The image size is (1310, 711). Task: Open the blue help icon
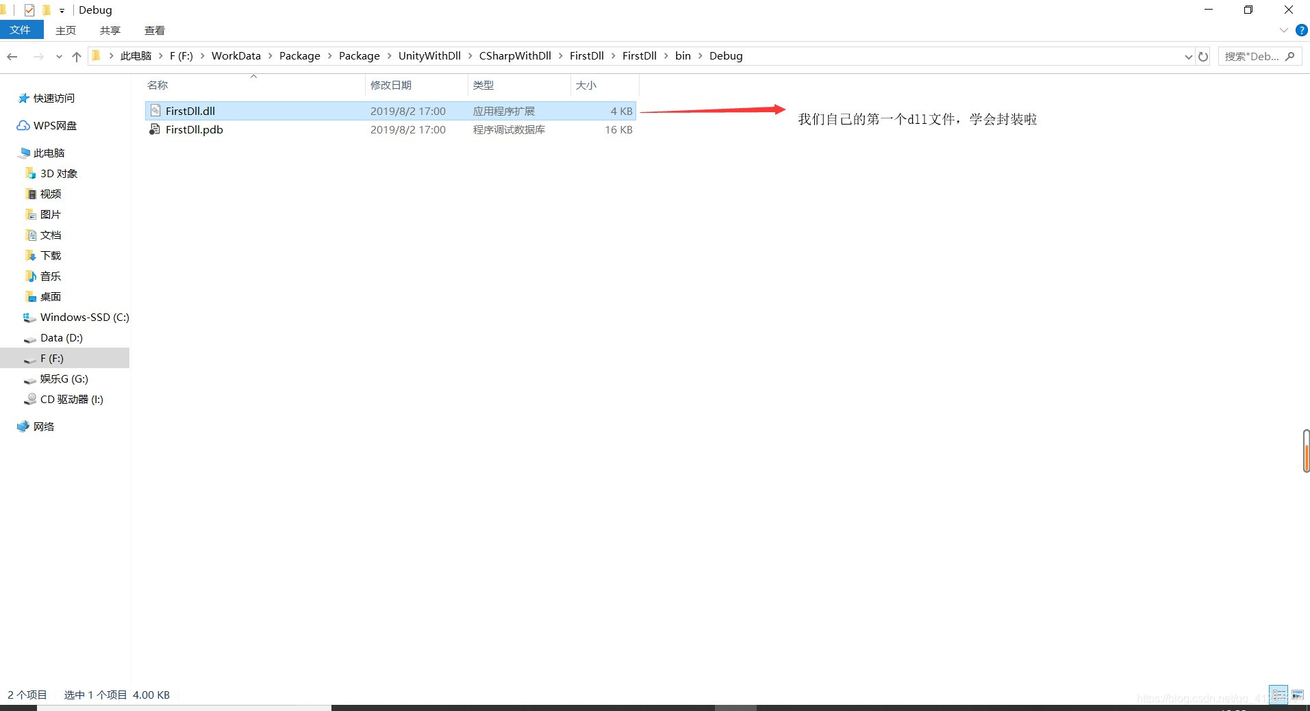(x=1302, y=30)
